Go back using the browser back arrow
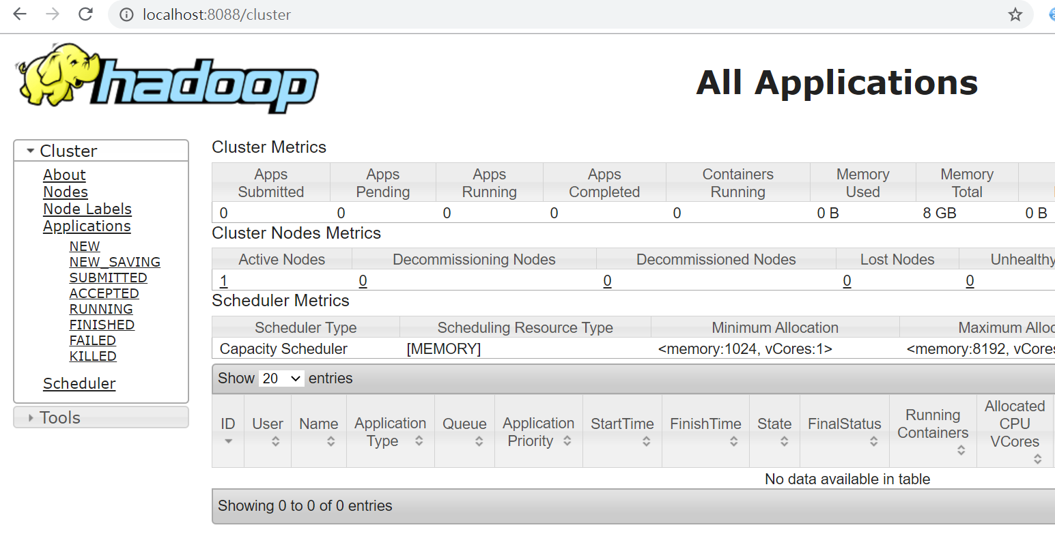The height and width of the screenshot is (534, 1055). [20, 14]
